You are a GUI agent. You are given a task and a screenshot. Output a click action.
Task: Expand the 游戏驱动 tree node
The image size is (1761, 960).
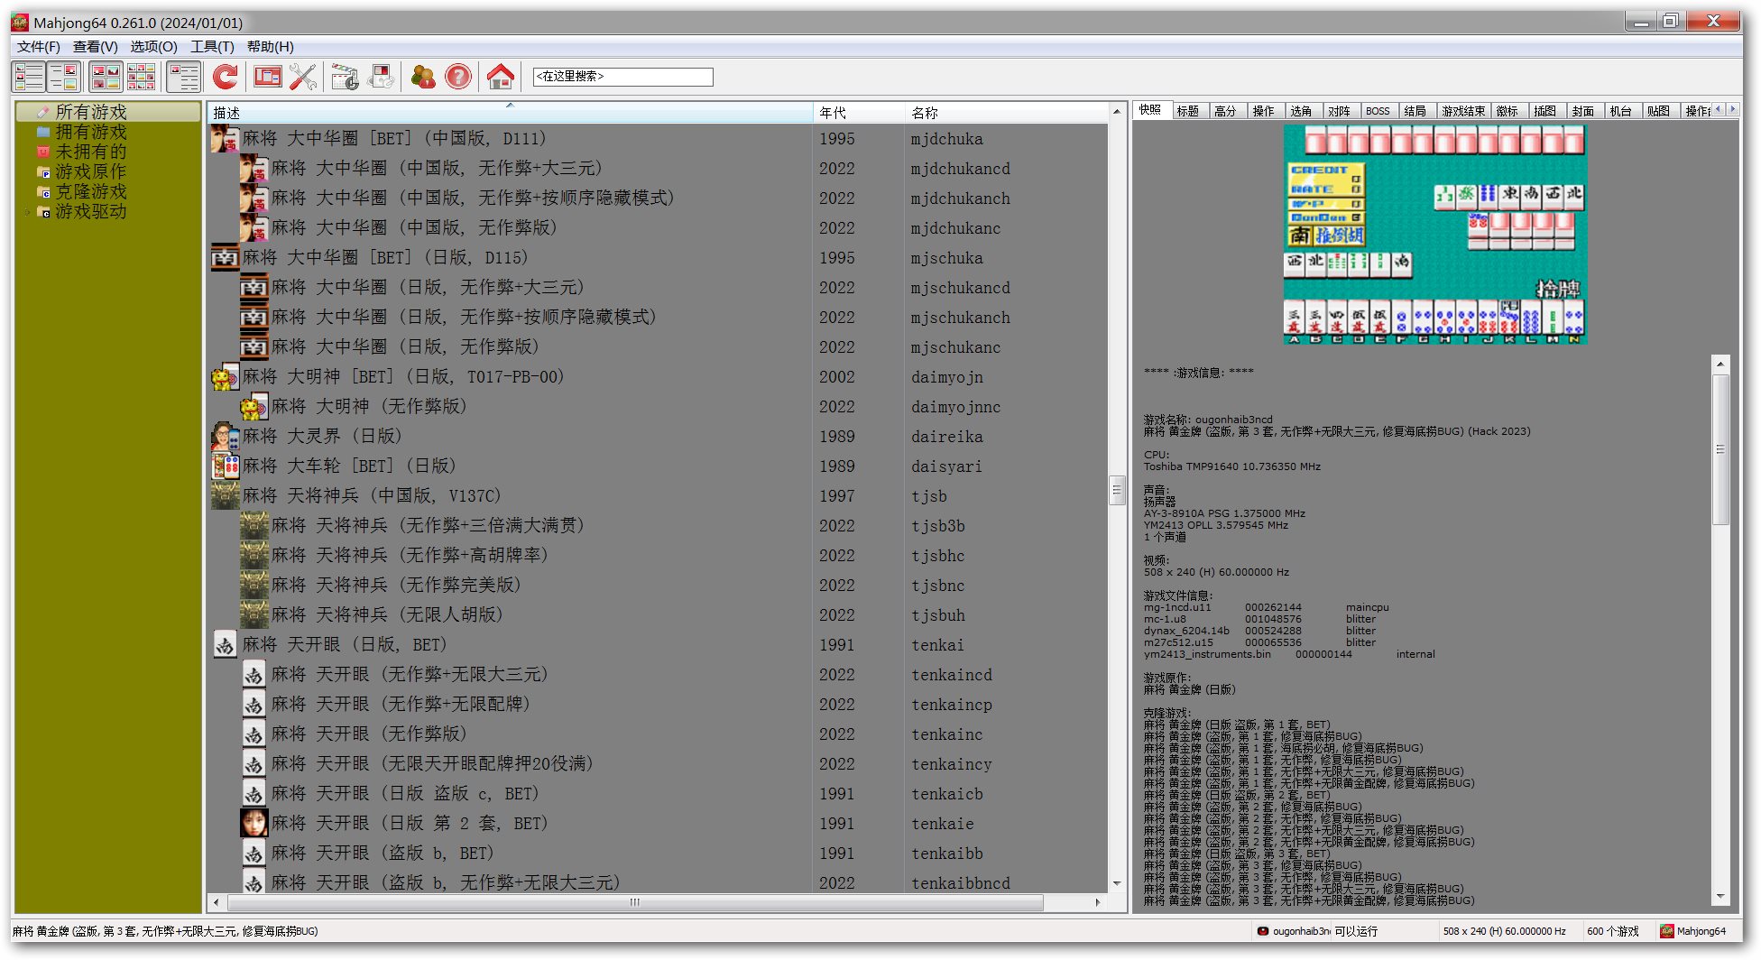click(x=27, y=212)
